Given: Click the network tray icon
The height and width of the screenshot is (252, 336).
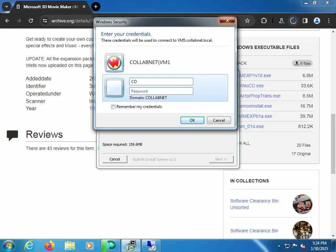Looking at the screenshot, I should coord(287,246).
